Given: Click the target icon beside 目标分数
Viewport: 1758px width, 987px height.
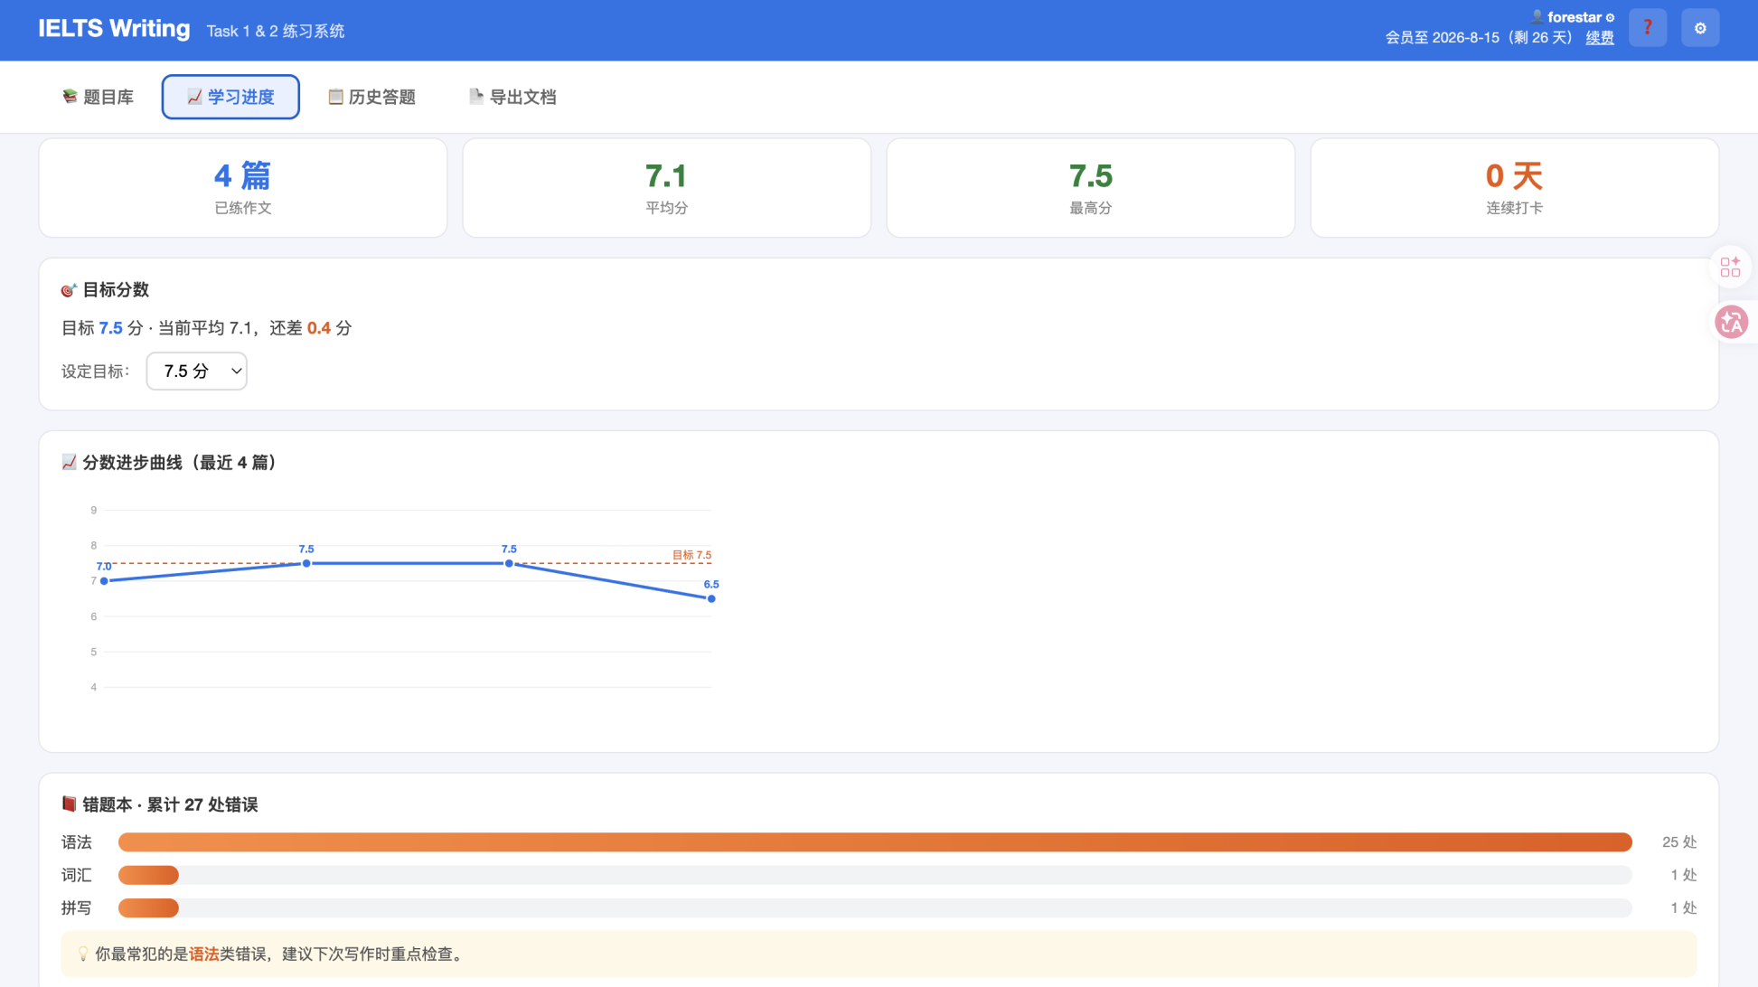Looking at the screenshot, I should pos(69,290).
